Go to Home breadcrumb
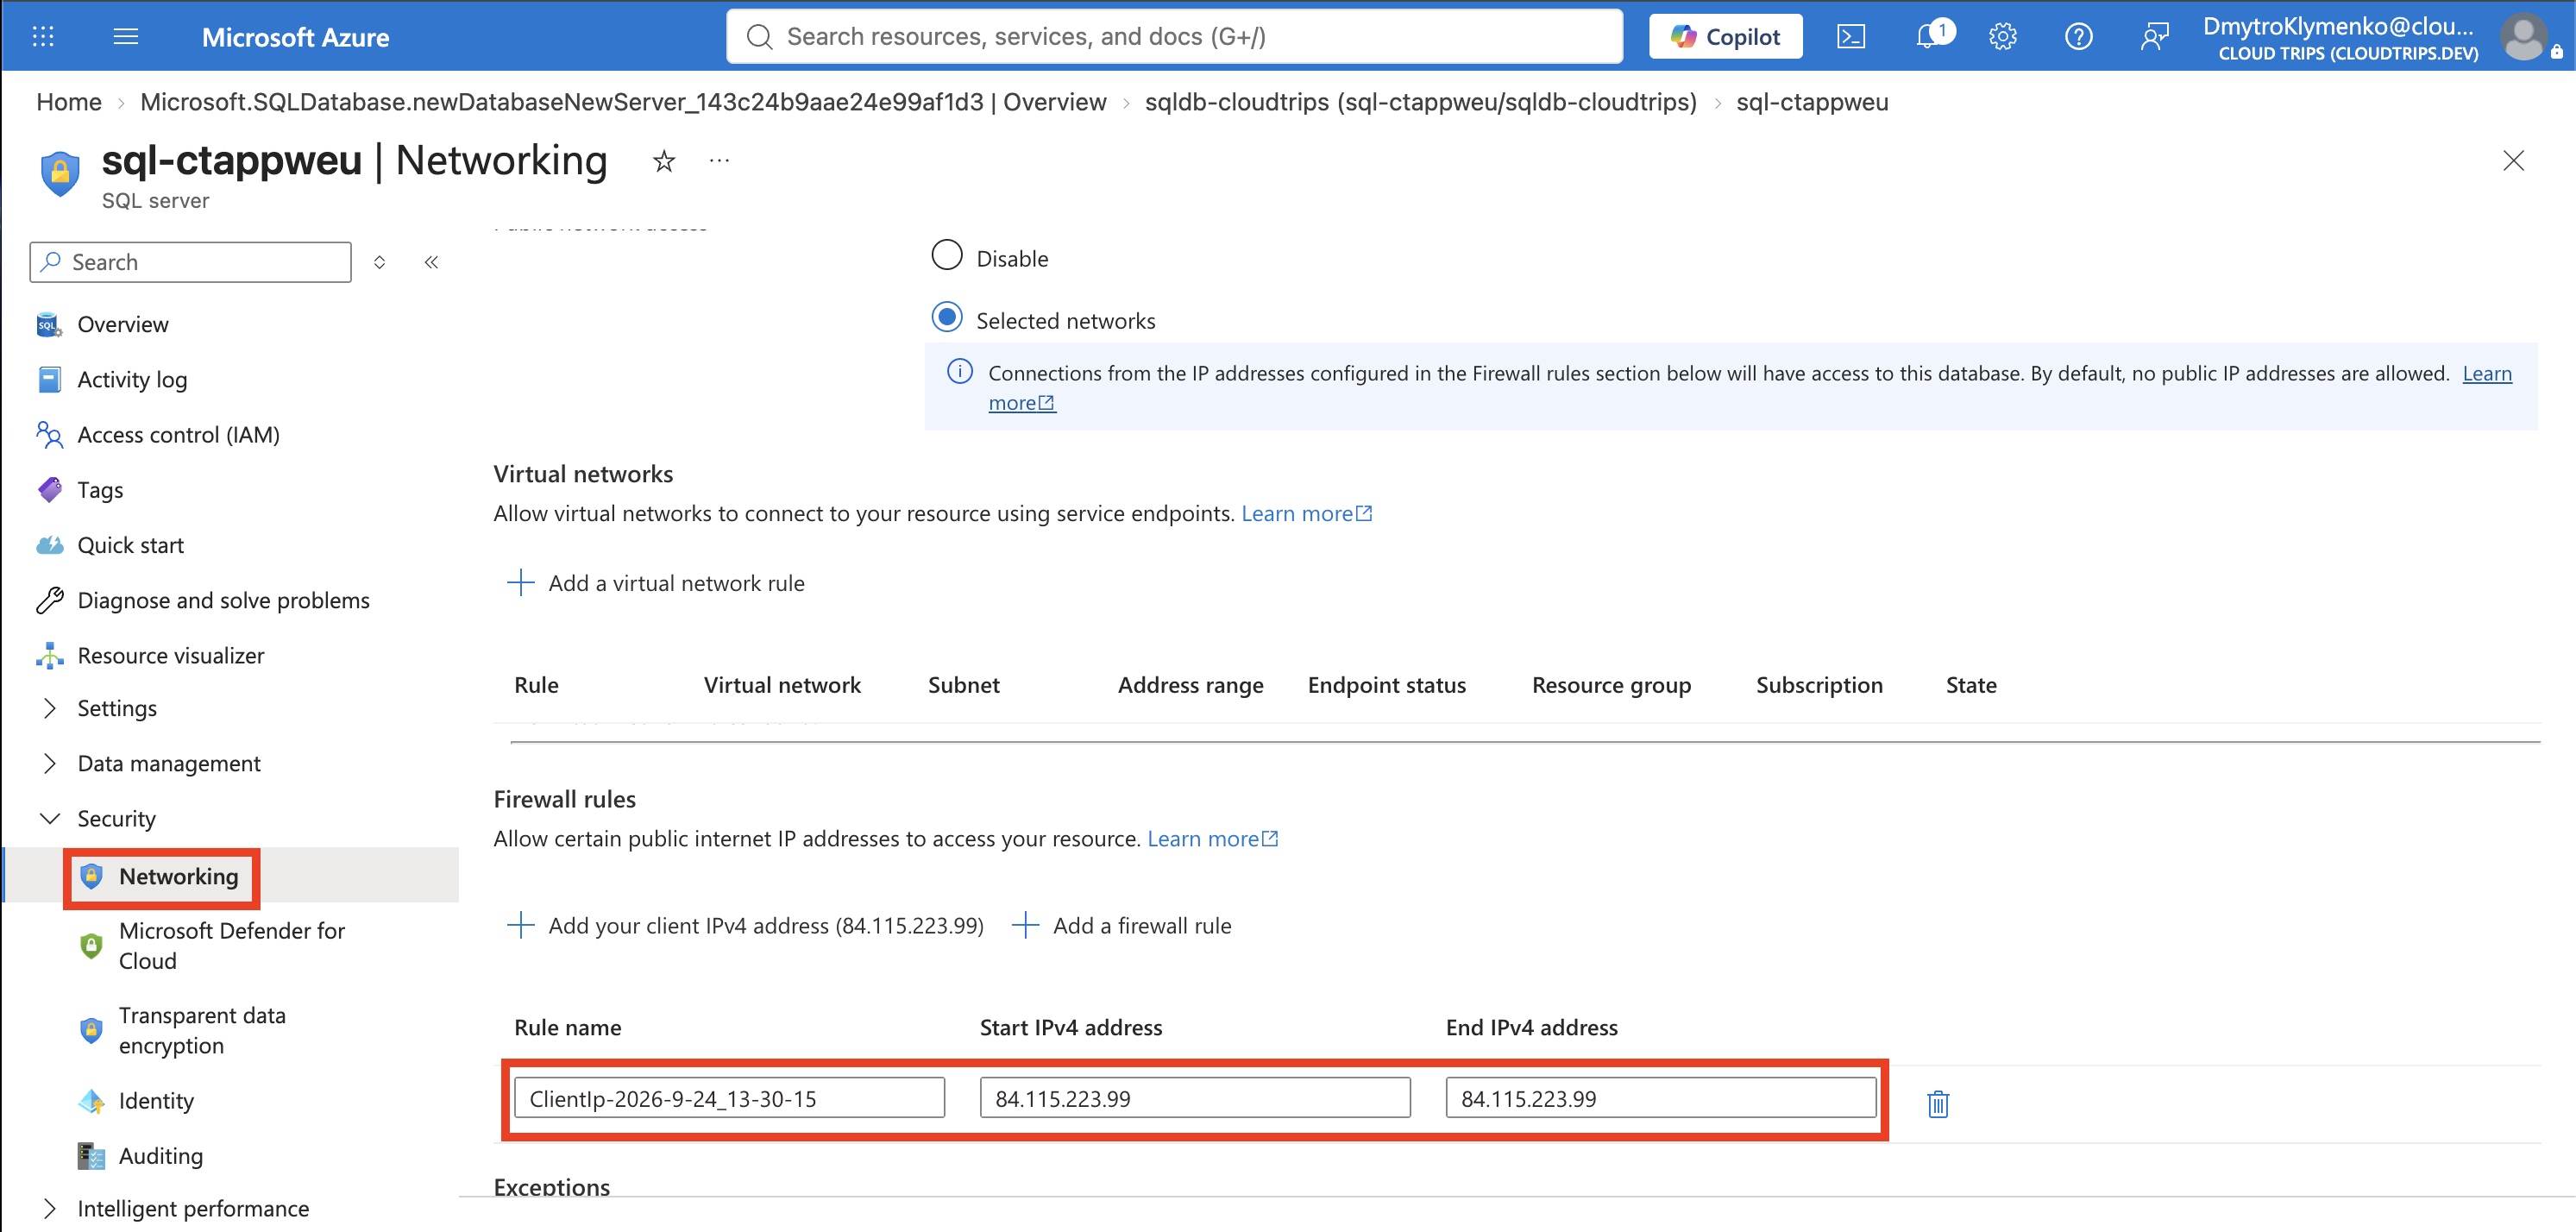 point(69,102)
